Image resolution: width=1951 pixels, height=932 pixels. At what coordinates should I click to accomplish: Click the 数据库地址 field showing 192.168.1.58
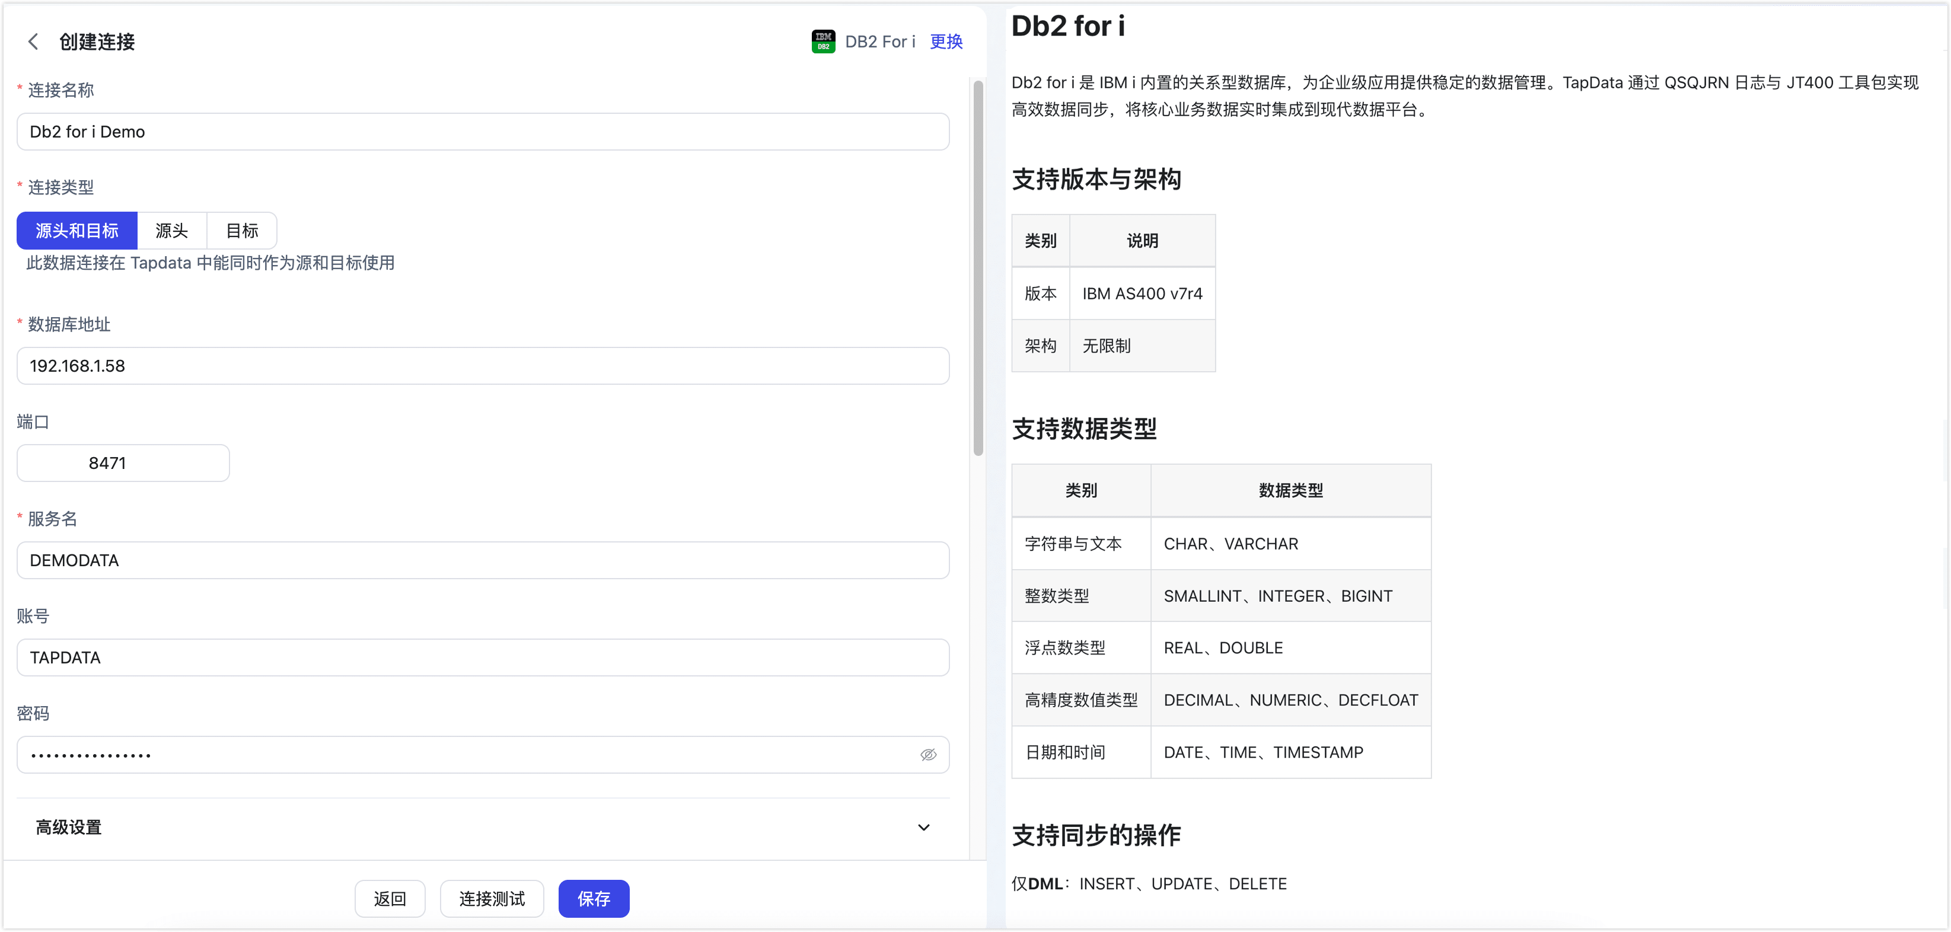click(x=483, y=366)
